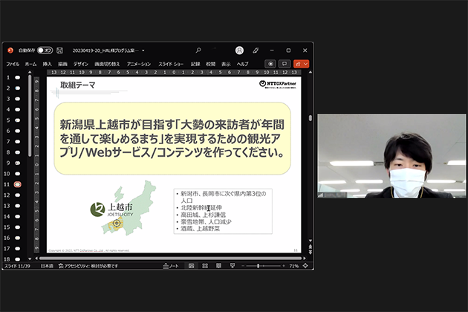This screenshot has width=468, height=312.
Task: Expand the share button dropdown chevron
Action: tap(305, 64)
